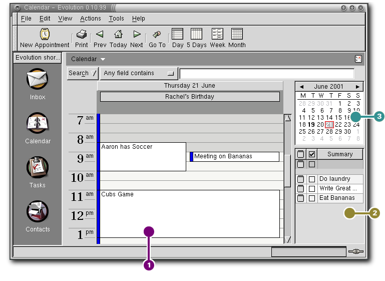Open the Go To date icon
385x281 pixels.
157,34
